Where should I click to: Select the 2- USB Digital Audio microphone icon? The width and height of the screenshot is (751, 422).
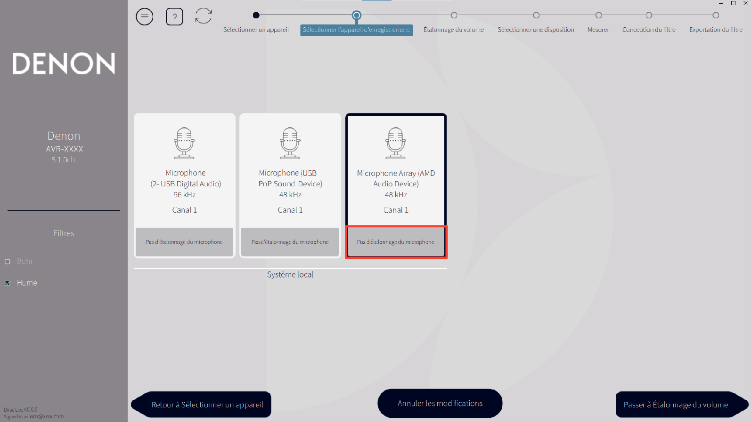coord(184,143)
